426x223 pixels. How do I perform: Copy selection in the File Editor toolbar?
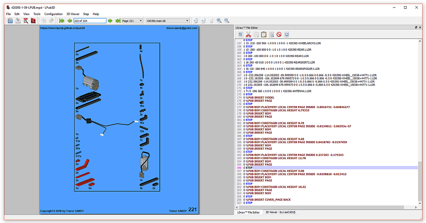256,34
